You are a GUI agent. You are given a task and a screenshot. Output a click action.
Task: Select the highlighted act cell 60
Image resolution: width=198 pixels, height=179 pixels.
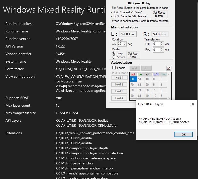[133, 79]
